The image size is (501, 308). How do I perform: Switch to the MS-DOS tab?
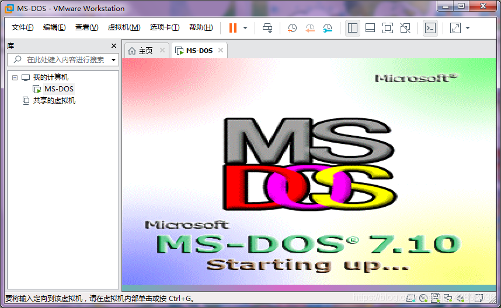[x=199, y=51]
